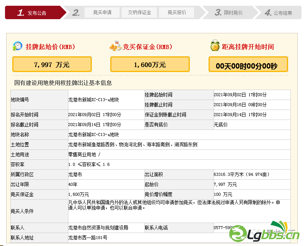Click the 竞价增价幅度 value 100 万元

pyautogui.click(x=223, y=194)
